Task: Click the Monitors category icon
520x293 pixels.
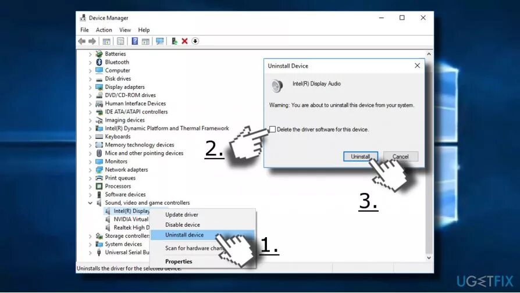Action: [x=99, y=162]
